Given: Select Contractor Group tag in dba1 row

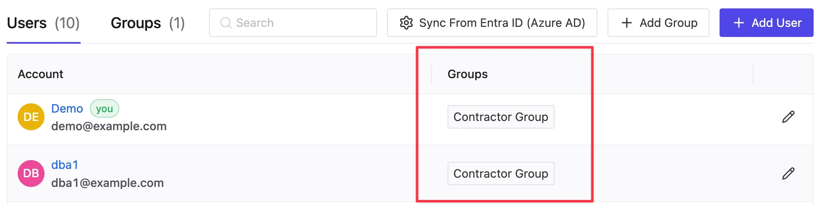Looking at the screenshot, I should coord(500,173).
